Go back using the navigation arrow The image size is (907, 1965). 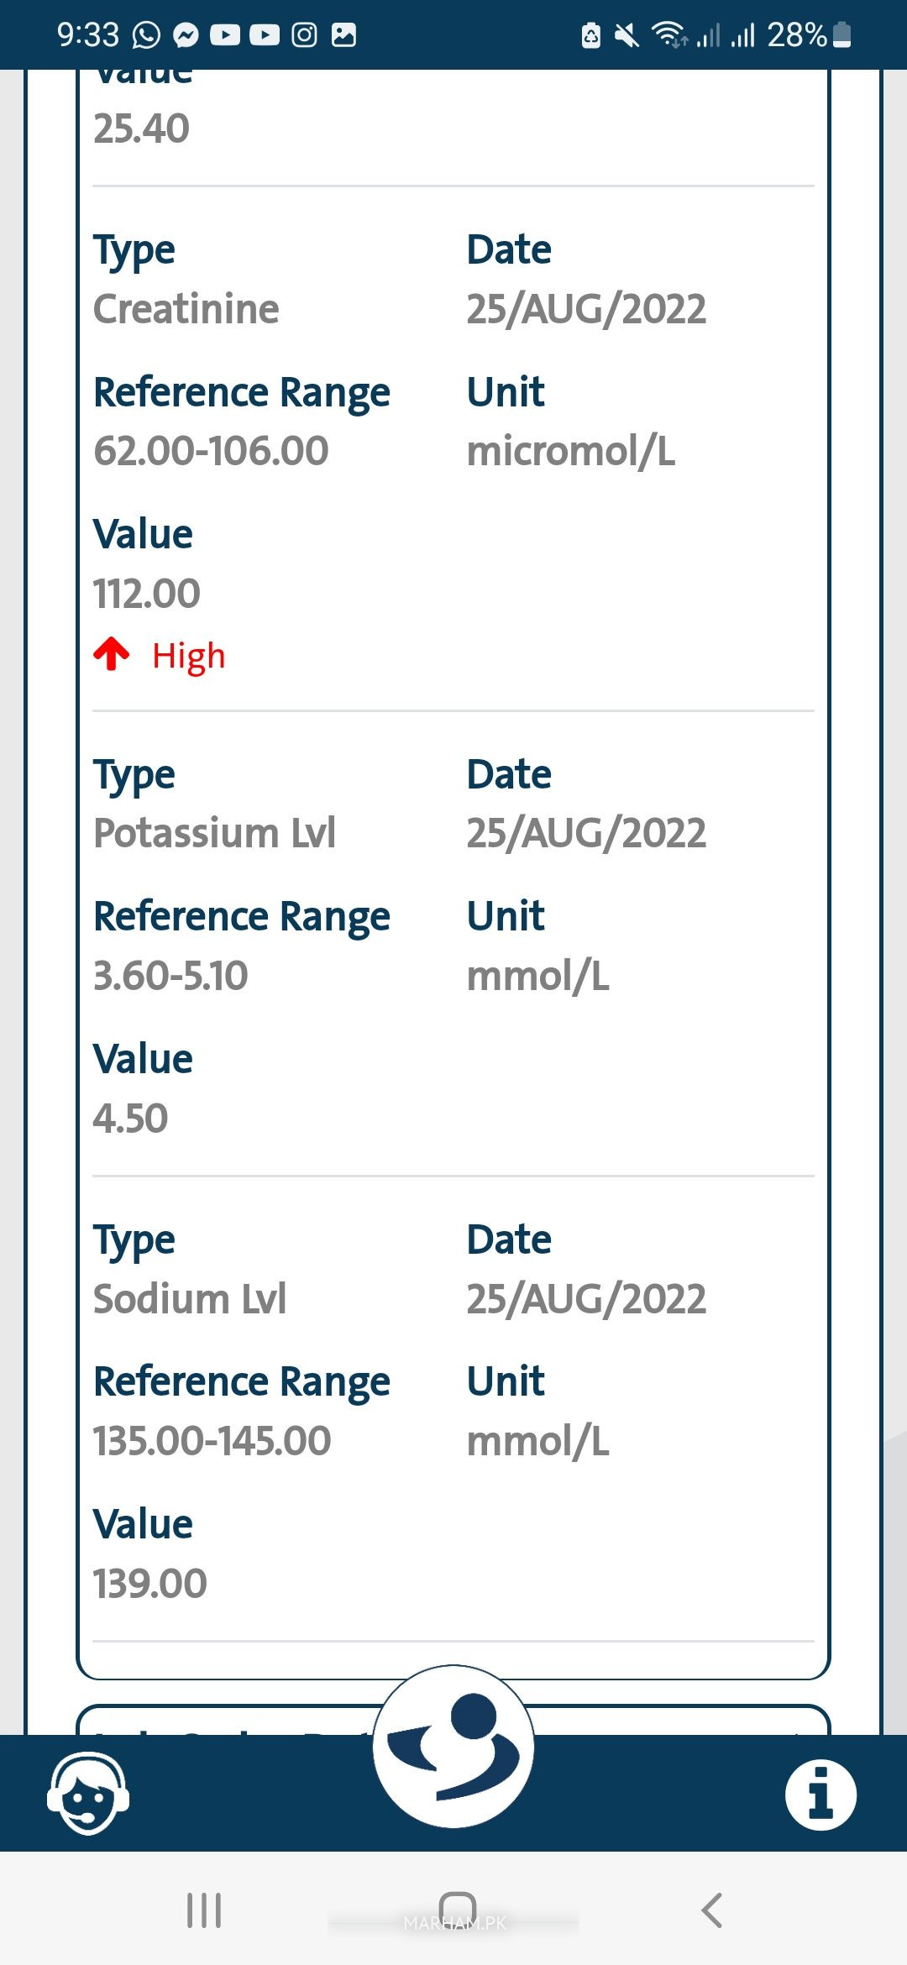(x=711, y=1910)
